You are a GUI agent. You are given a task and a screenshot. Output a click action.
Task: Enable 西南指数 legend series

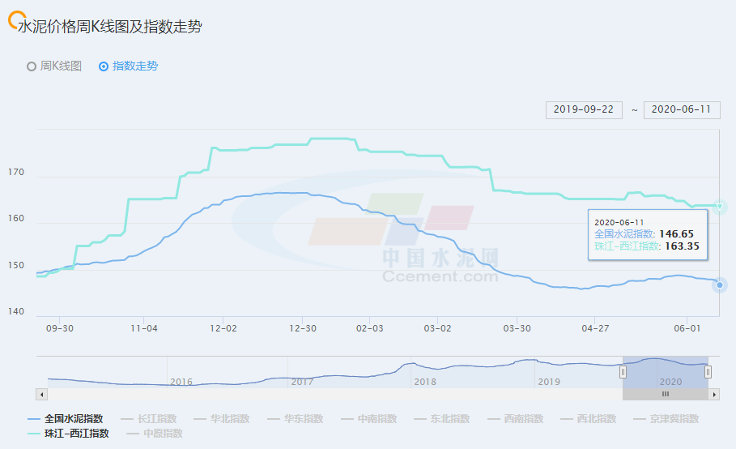(516, 419)
